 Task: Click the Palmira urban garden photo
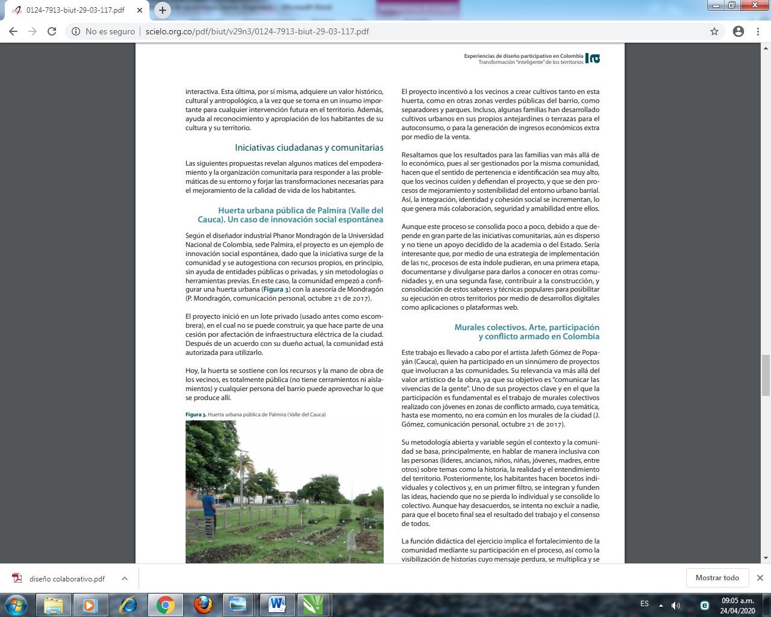pyautogui.click(x=284, y=492)
